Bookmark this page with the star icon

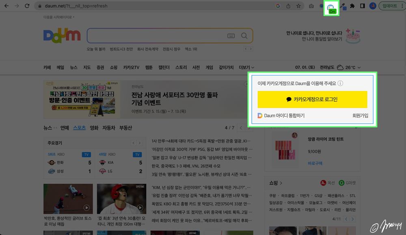(298, 6)
